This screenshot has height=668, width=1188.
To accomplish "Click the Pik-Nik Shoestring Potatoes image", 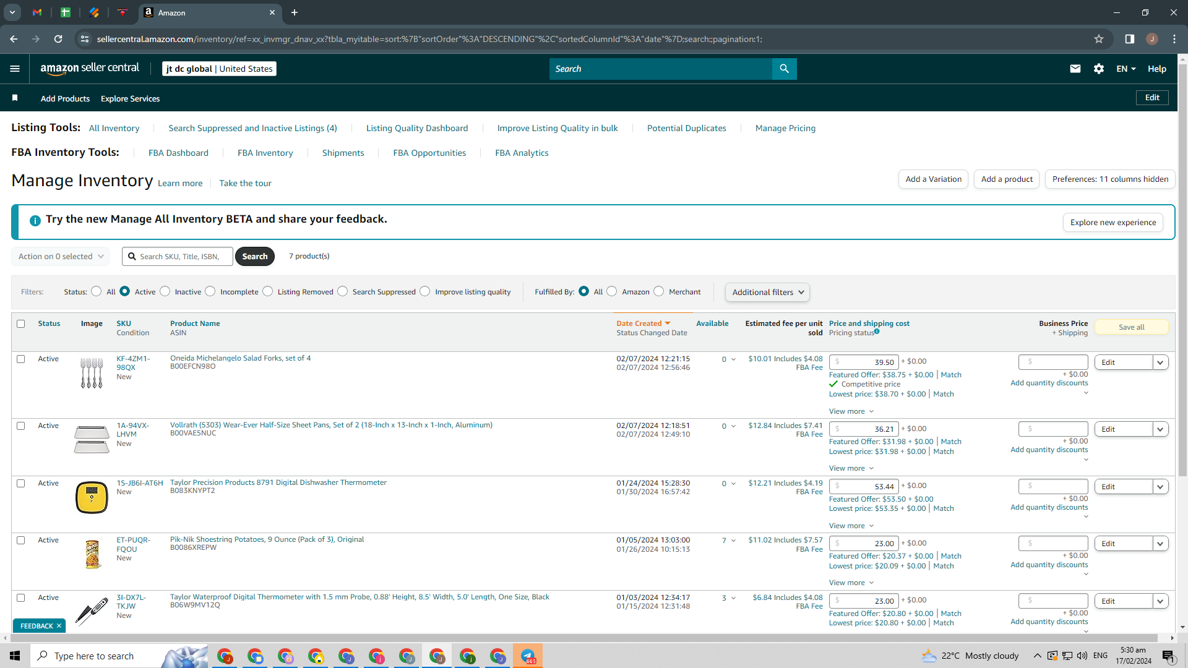I will point(92,554).
